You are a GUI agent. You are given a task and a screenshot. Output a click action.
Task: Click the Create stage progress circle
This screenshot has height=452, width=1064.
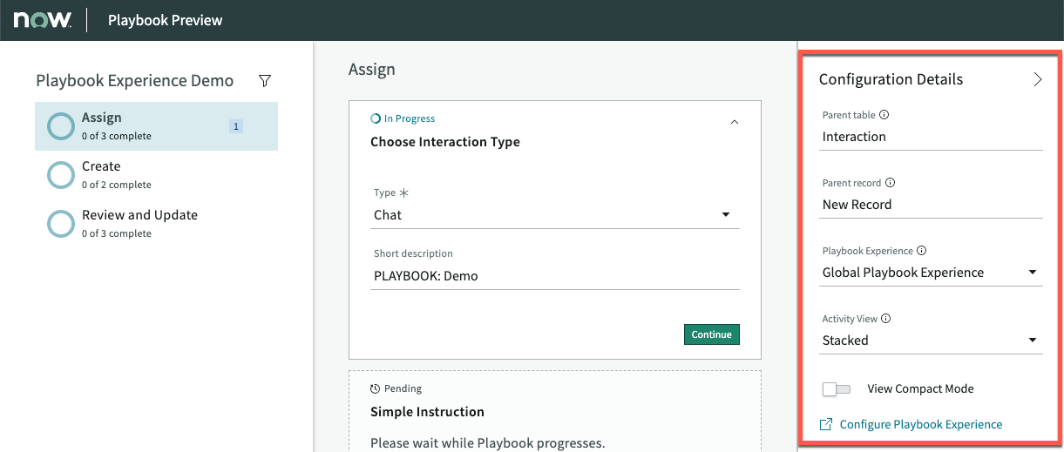coord(60,175)
